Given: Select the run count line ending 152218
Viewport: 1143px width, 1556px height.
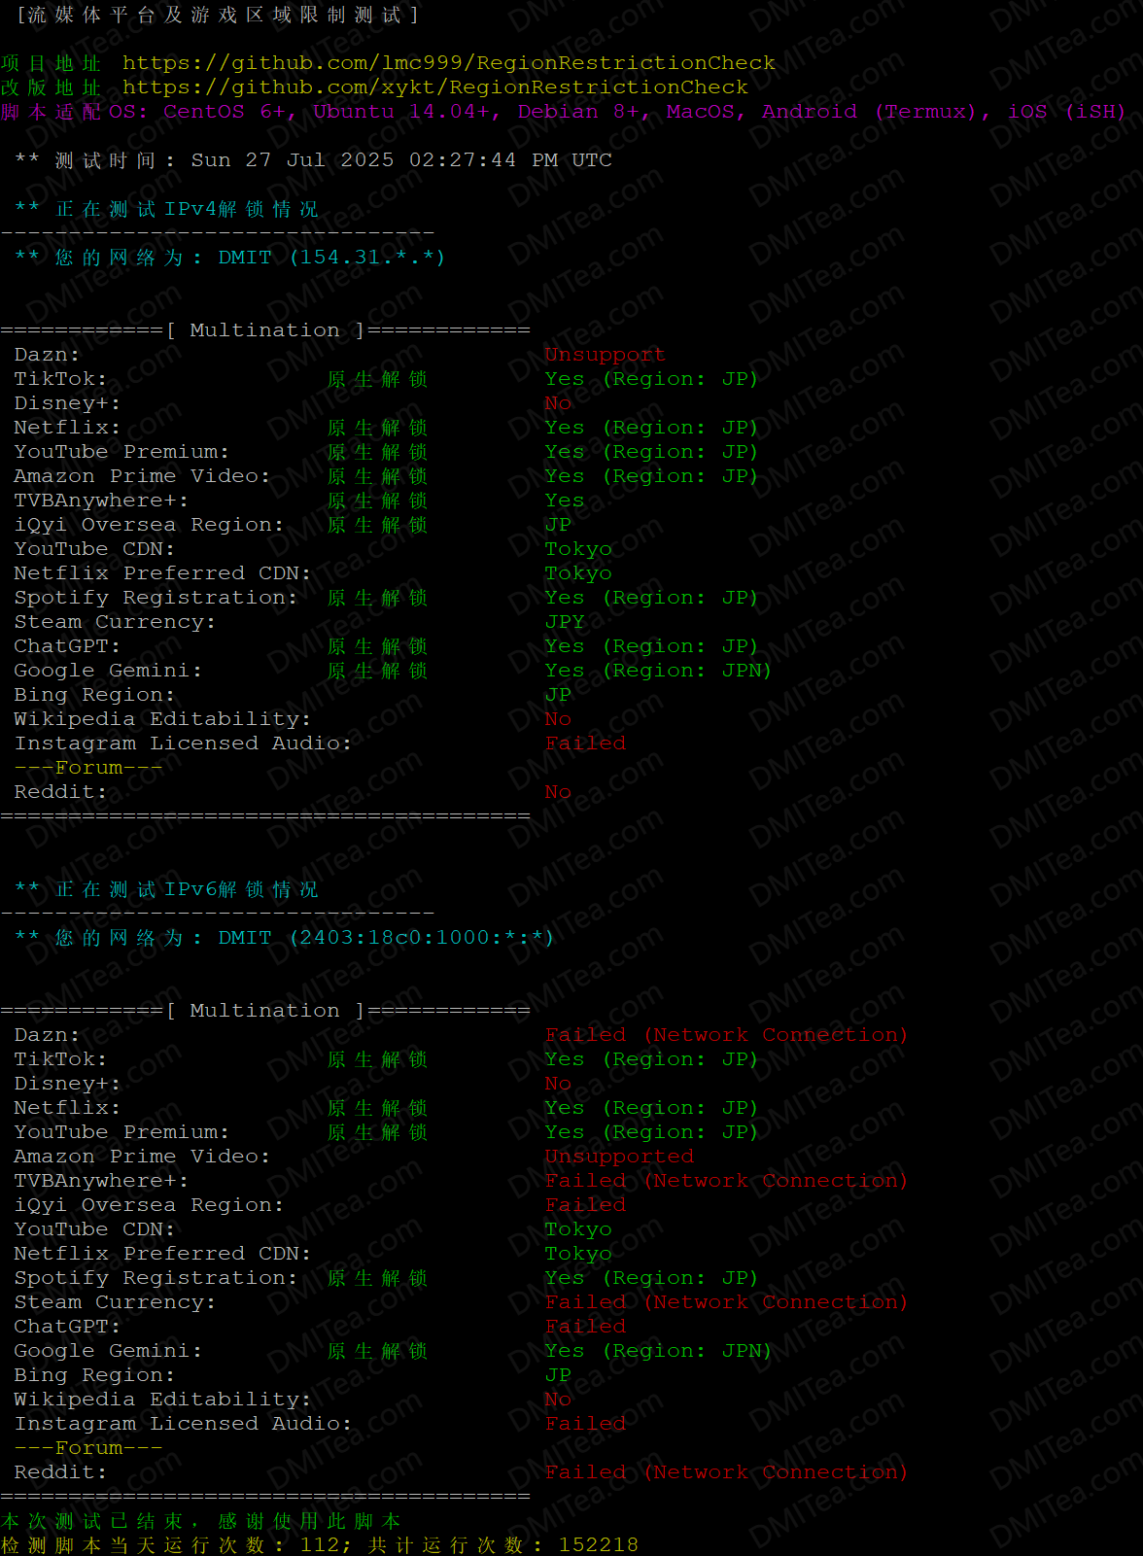Looking at the screenshot, I should pyautogui.click(x=320, y=1545).
